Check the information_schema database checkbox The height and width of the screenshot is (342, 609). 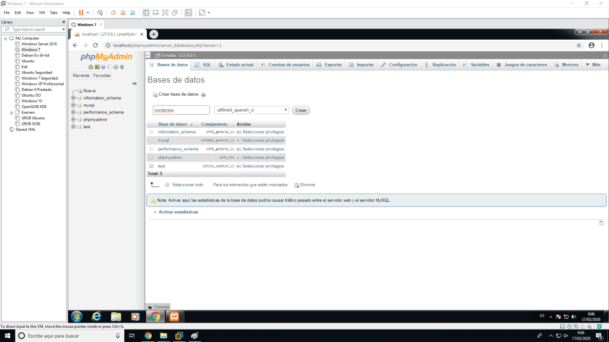tap(151, 132)
